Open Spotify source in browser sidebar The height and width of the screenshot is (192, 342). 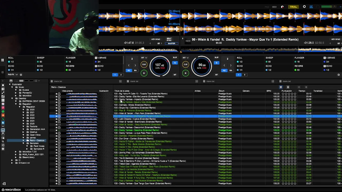(x=3, y=111)
